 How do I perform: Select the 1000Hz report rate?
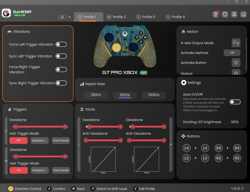point(154,95)
